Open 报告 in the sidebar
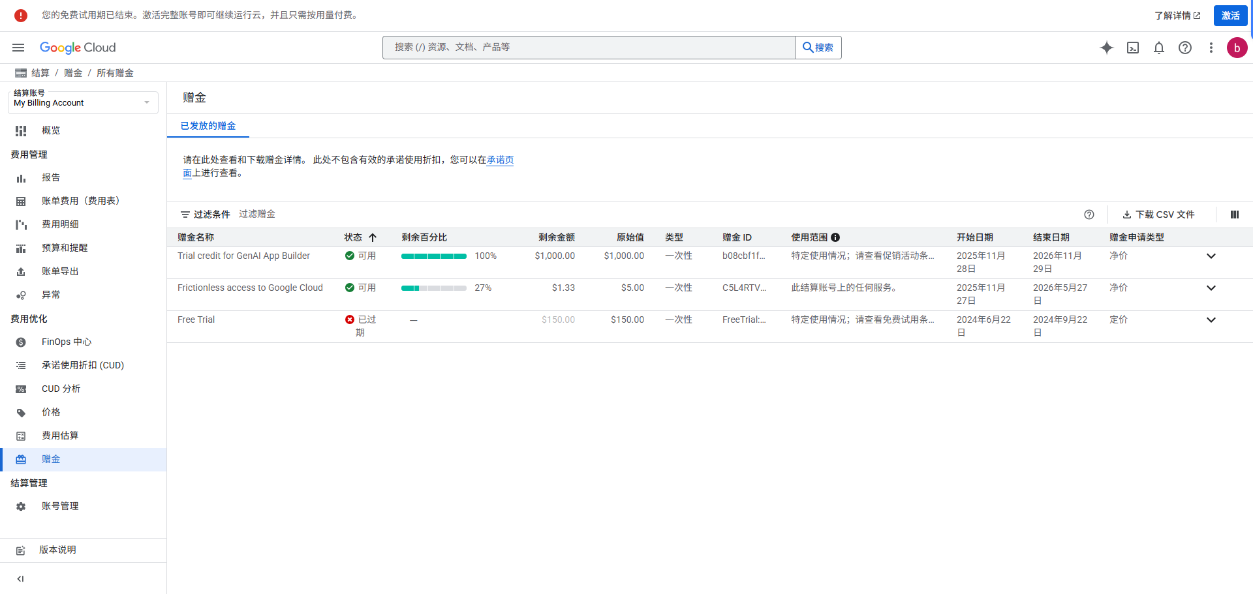 [x=51, y=177]
